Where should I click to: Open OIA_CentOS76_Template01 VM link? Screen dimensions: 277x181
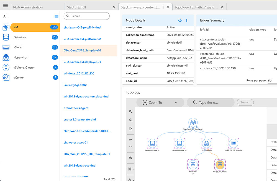click(82, 51)
